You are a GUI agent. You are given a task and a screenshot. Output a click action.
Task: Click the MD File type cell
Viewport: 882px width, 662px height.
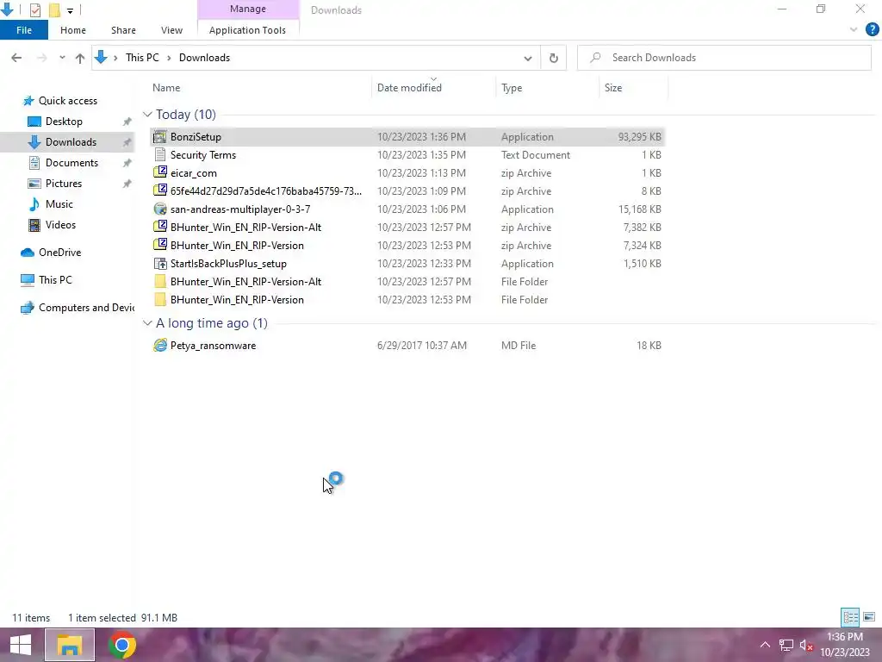[x=519, y=345]
